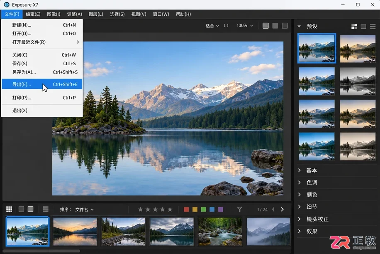The width and height of the screenshot is (380, 254).
Task: Click 导出(E)... menu entry
Action: pos(42,84)
